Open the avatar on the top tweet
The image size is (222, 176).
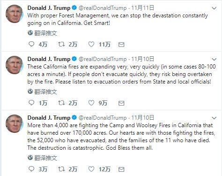(x=14, y=14)
